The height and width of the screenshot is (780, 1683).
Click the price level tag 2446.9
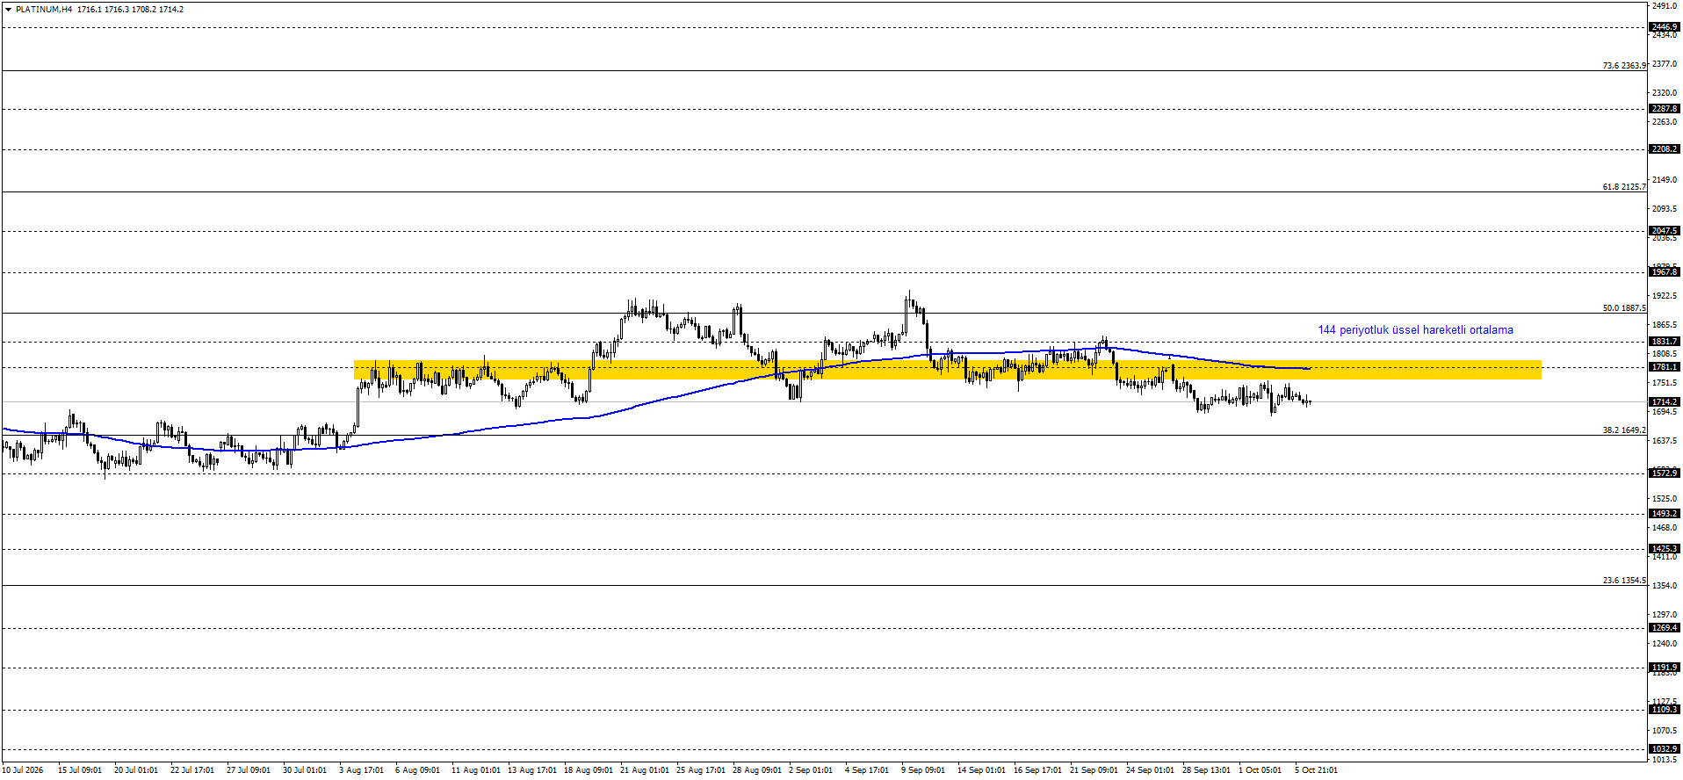tap(1665, 27)
